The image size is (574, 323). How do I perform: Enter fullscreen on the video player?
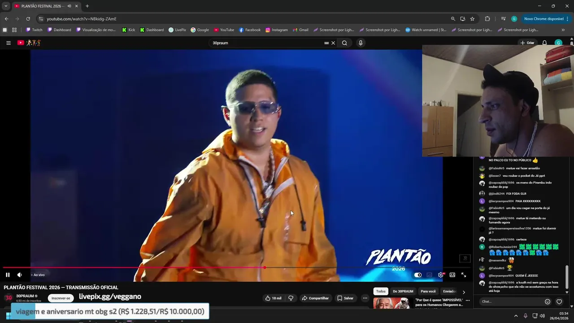(464, 275)
